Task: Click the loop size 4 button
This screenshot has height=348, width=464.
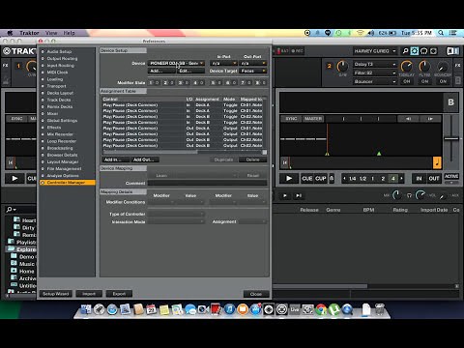Action: (393, 179)
